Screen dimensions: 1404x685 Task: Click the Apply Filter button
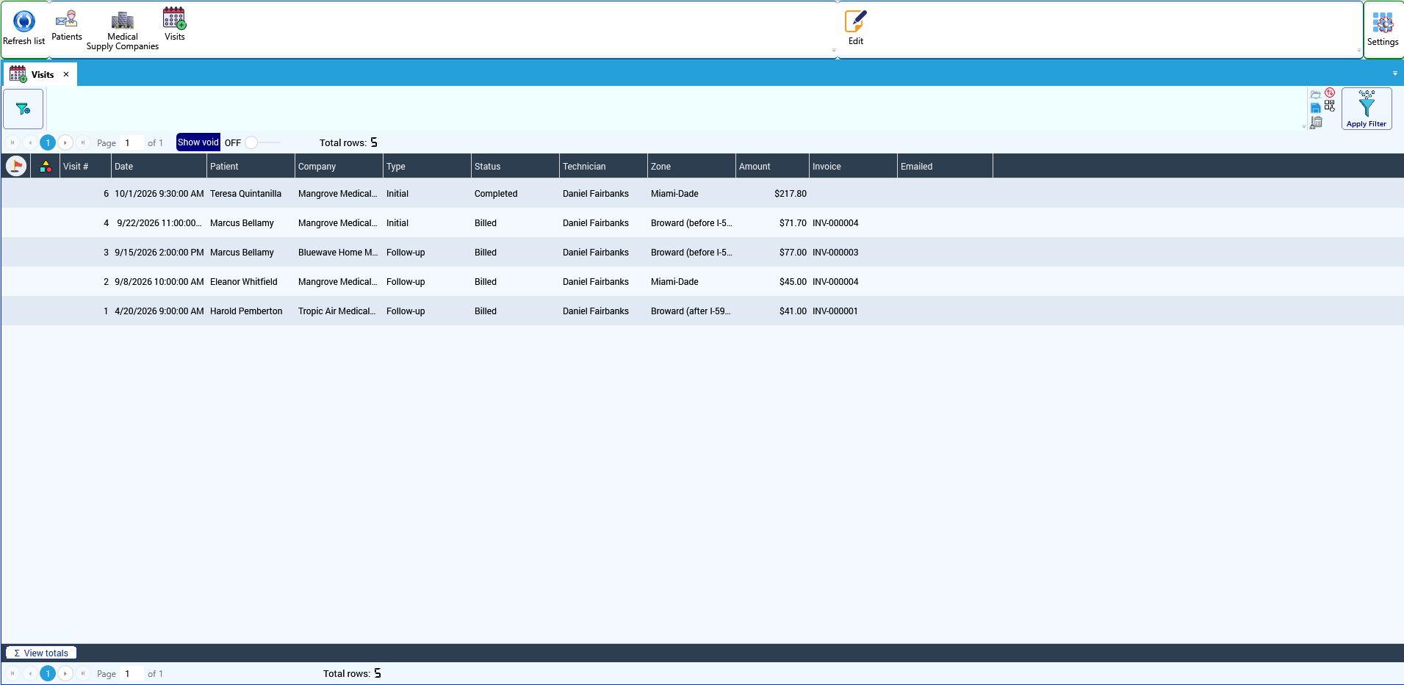click(1366, 109)
